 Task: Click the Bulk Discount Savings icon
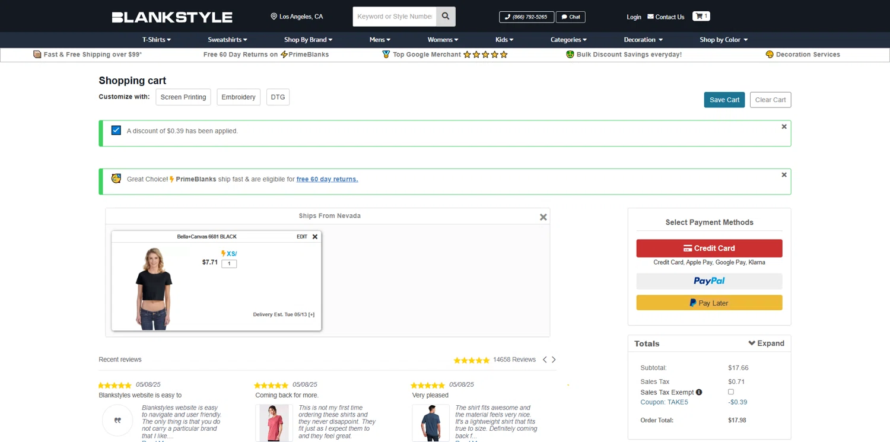(x=570, y=55)
